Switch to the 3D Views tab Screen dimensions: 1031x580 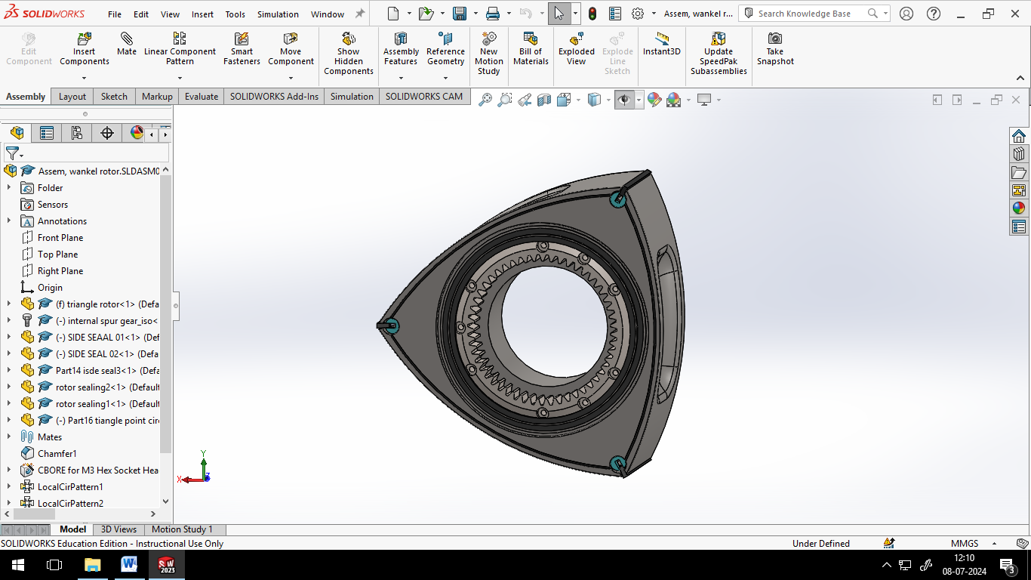118,529
